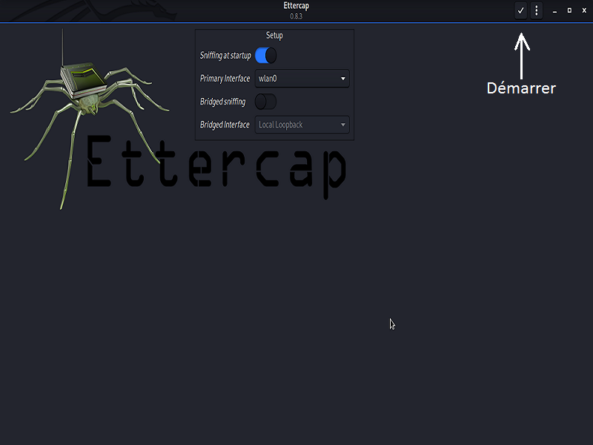593x445 pixels.
Task: Click the Ettercap window title text
Action: [x=296, y=6]
